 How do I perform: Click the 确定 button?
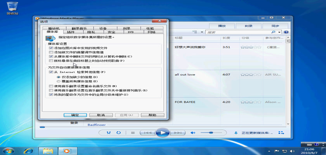pos(75,115)
